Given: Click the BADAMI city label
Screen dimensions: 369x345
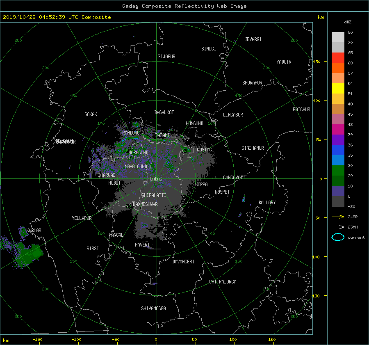Looking at the screenshot, I should (x=162, y=135).
